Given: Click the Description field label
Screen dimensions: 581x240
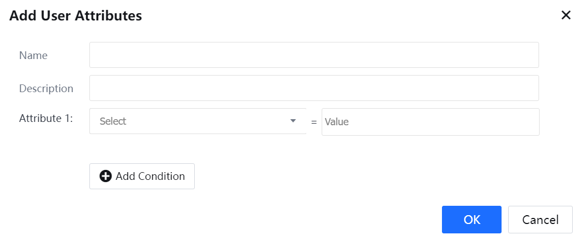Looking at the screenshot, I should 46,88.
